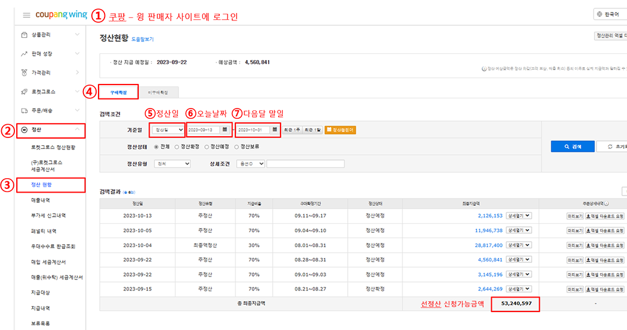The width and height of the screenshot is (627, 330).
Task: Expand the 판매 성장 chevron
Action: (x=77, y=53)
